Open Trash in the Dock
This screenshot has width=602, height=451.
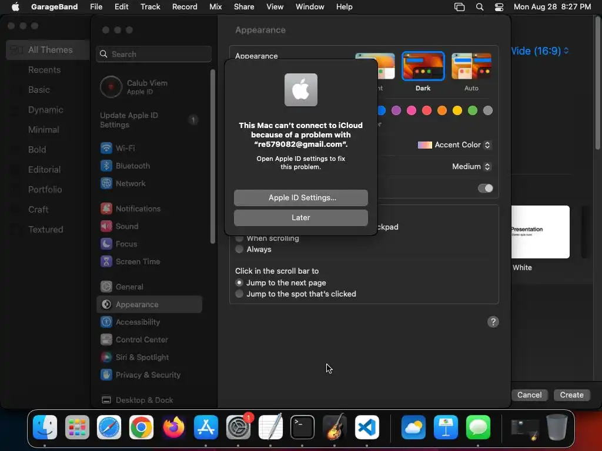[557, 428]
